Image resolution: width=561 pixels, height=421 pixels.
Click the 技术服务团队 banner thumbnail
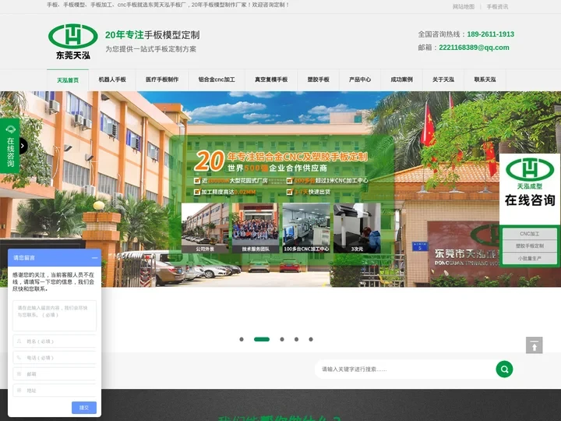[256, 228]
